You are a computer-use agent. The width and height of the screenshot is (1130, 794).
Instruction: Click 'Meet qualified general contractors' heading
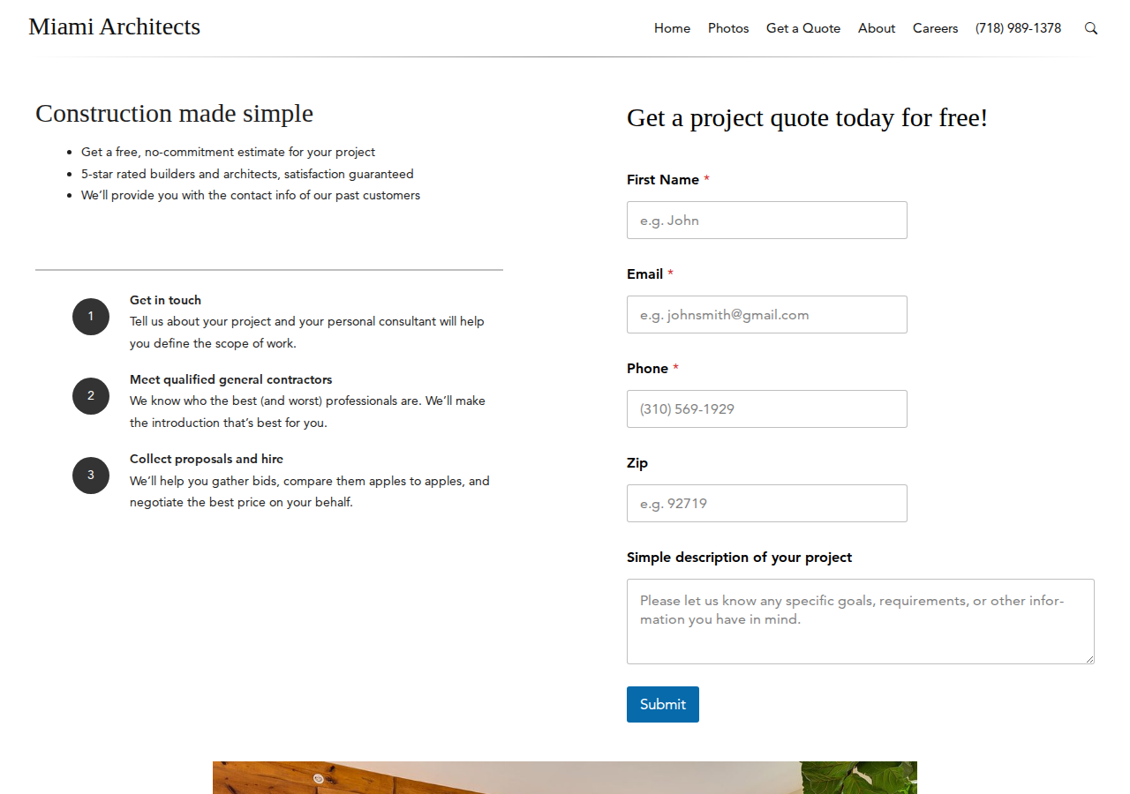(x=231, y=379)
